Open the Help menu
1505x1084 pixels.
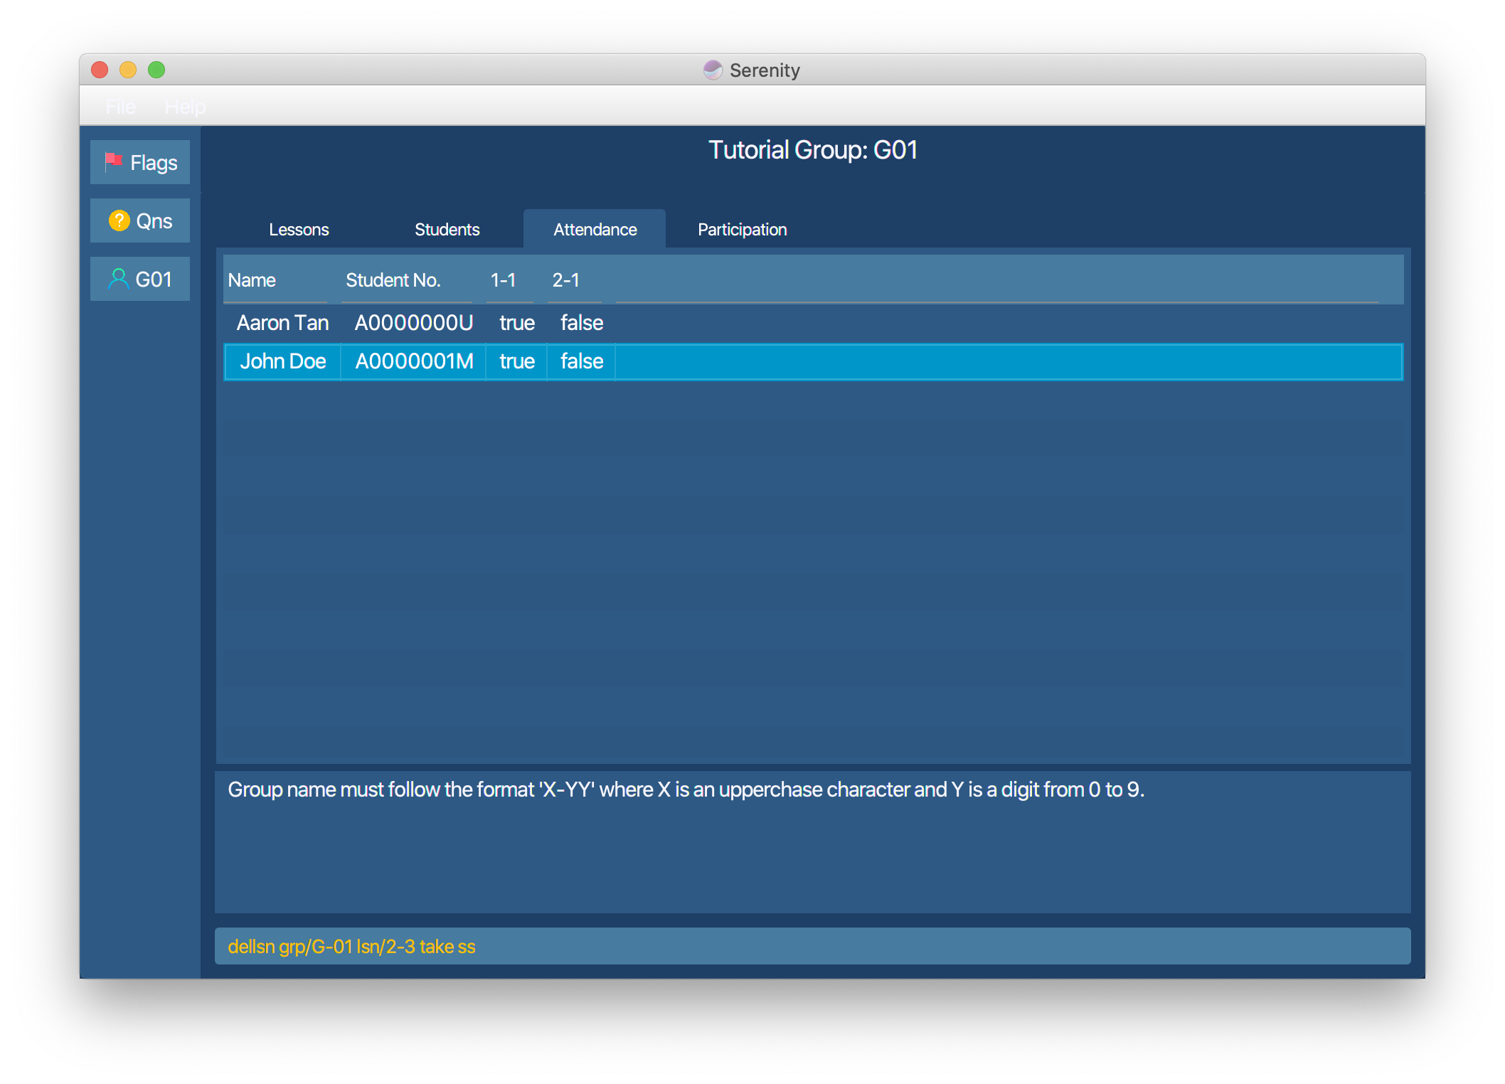tap(185, 107)
